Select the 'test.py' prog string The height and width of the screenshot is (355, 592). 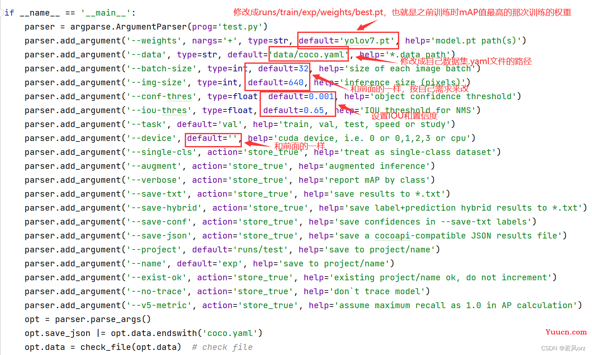coord(240,27)
